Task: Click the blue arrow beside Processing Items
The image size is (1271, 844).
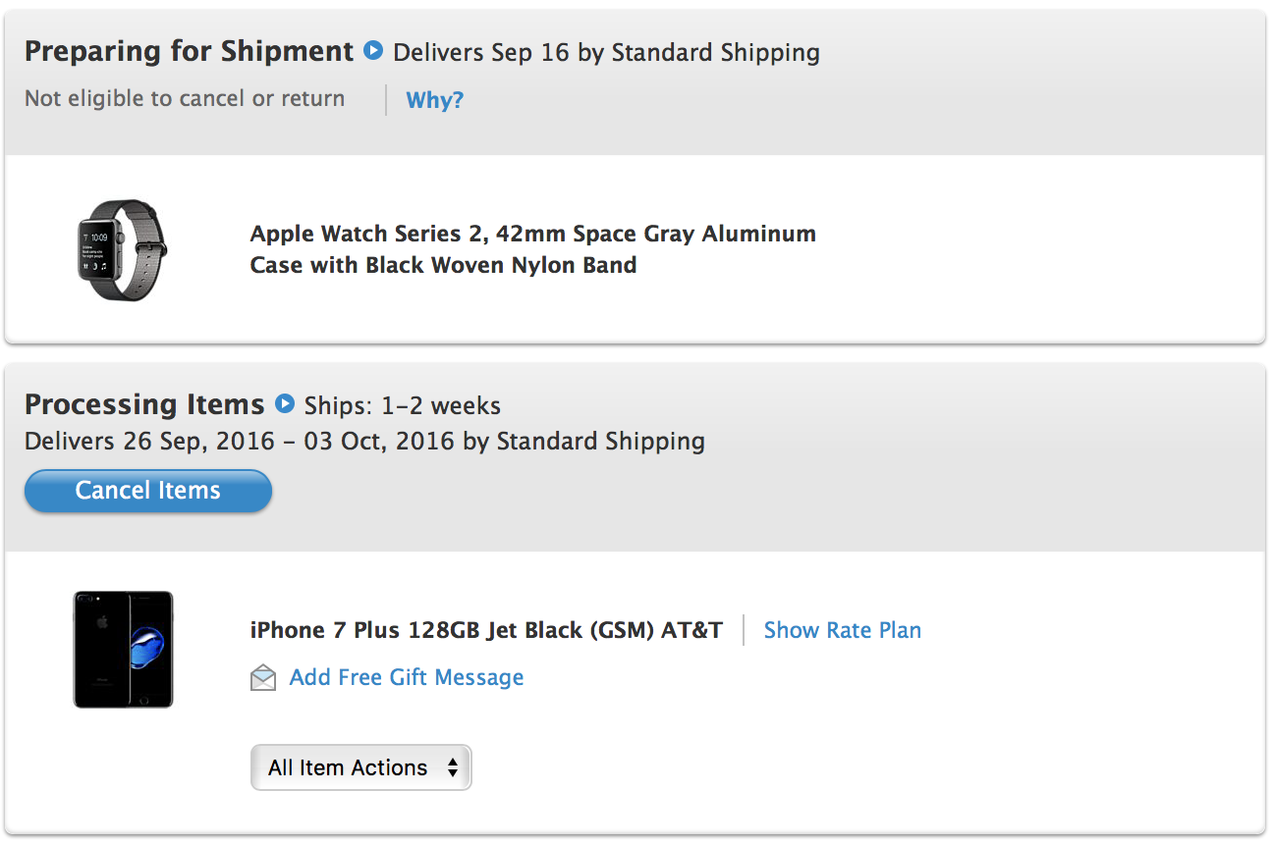Action: [x=285, y=403]
